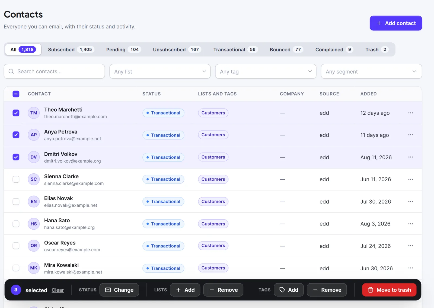
Task: Click Move to trash button
Action: (389, 290)
